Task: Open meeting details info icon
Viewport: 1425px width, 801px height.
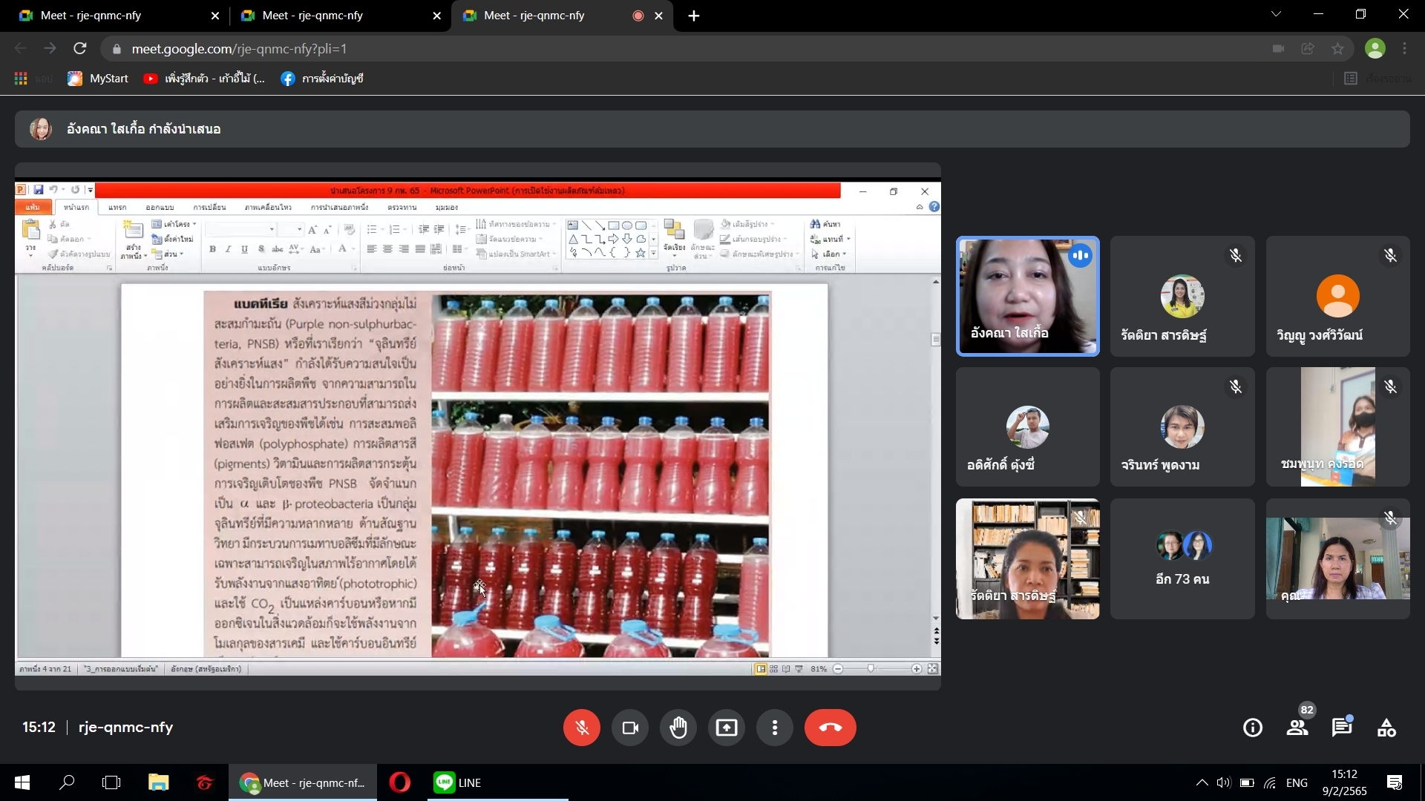Action: tap(1253, 728)
